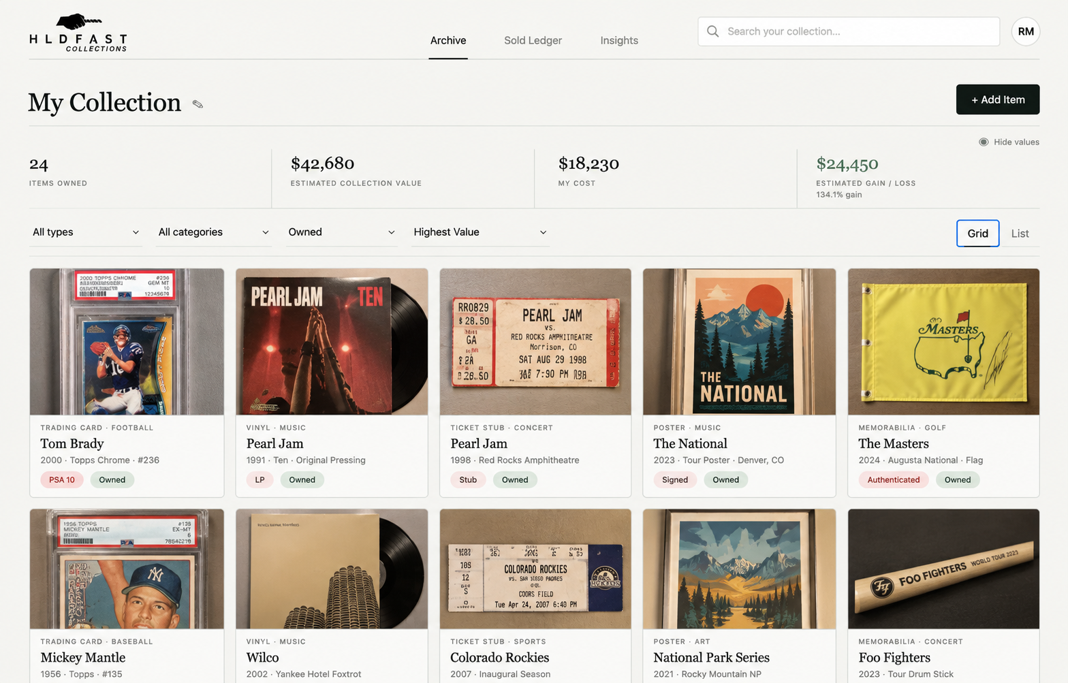Click the Foo Fighters title
Viewport: 1068px width, 683px height.
pos(894,657)
